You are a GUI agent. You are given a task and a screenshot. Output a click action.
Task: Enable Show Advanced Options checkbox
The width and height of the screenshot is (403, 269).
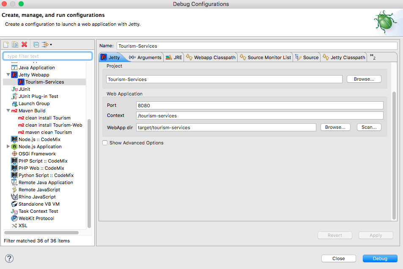[105, 143]
